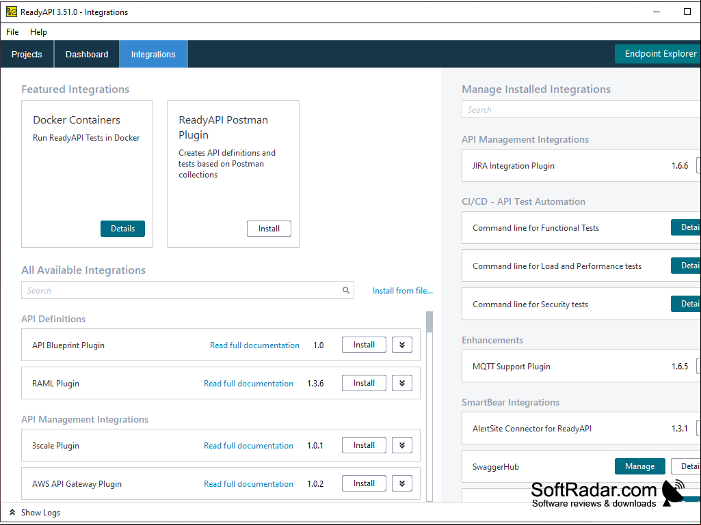Manage the SwaggerHub integration
This screenshot has width=701, height=525.
(x=639, y=466)
